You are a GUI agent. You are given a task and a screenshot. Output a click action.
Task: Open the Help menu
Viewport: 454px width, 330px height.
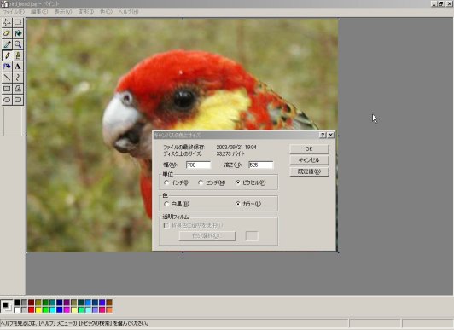[128, 12]
